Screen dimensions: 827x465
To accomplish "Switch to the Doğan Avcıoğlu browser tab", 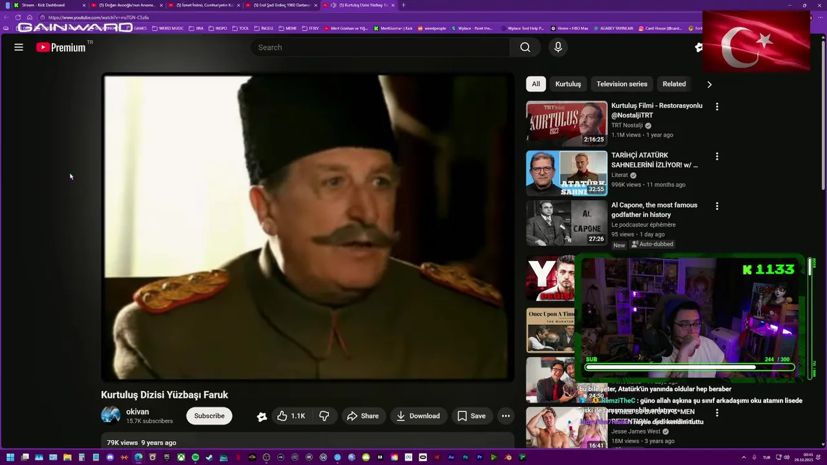I will coord(127,5).
